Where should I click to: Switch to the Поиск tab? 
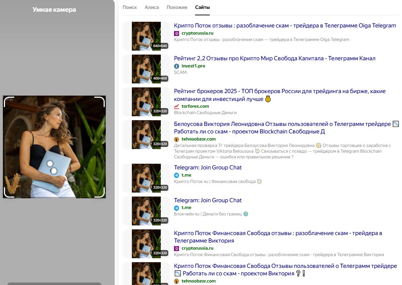130,7
